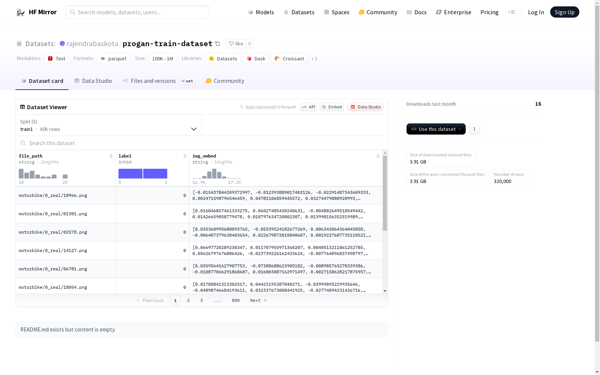Screen dimensions: 600x375
Task: Click label histogram bar for value 1
Action: pyautogui.click(x=155, y=174)
